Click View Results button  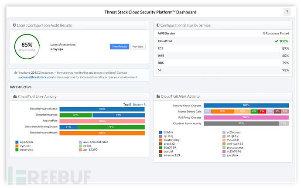click(120, 47)
